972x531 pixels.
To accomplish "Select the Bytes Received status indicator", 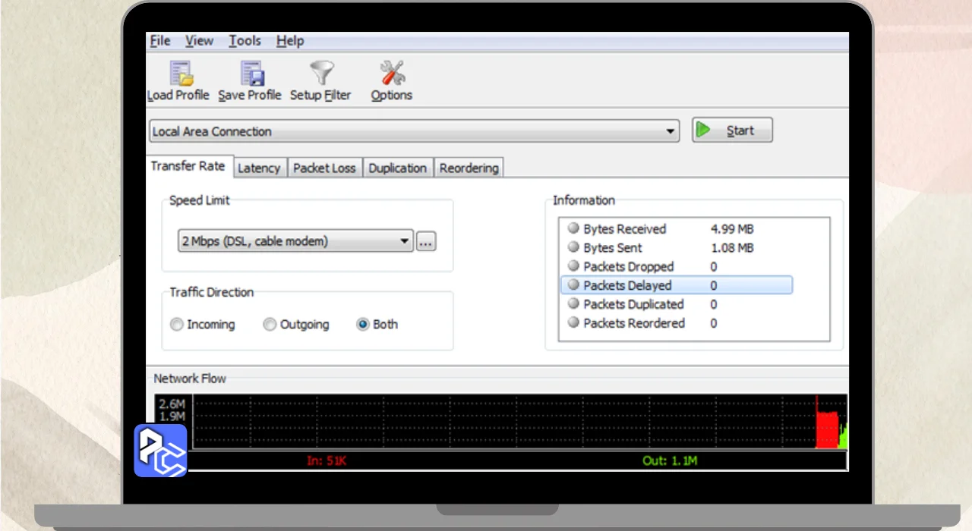I will point(573,228).
